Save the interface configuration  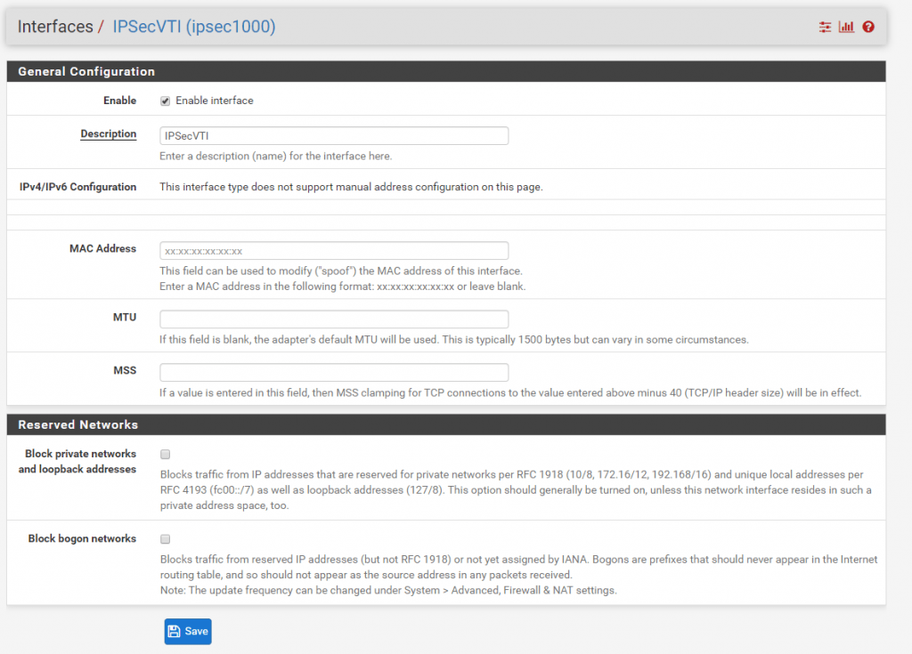pyautogui.click(x=188, y=632)
